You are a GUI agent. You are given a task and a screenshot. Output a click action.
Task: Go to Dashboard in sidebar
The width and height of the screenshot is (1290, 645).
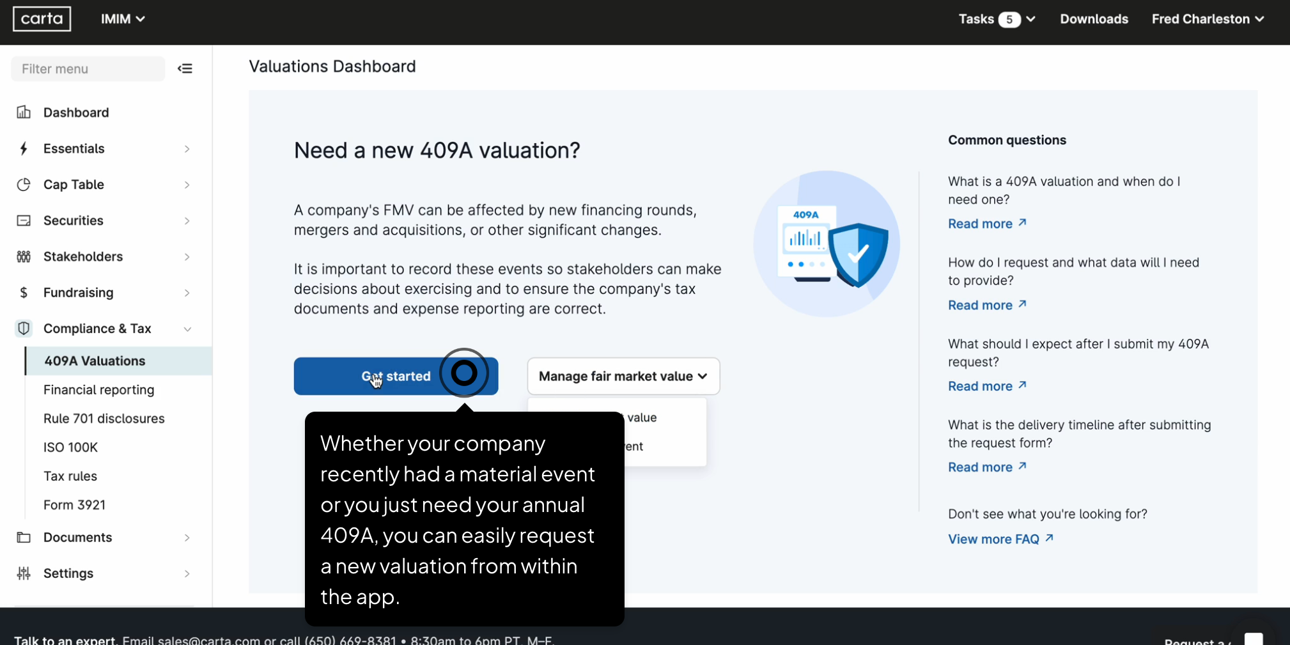[x=76, y=113]
